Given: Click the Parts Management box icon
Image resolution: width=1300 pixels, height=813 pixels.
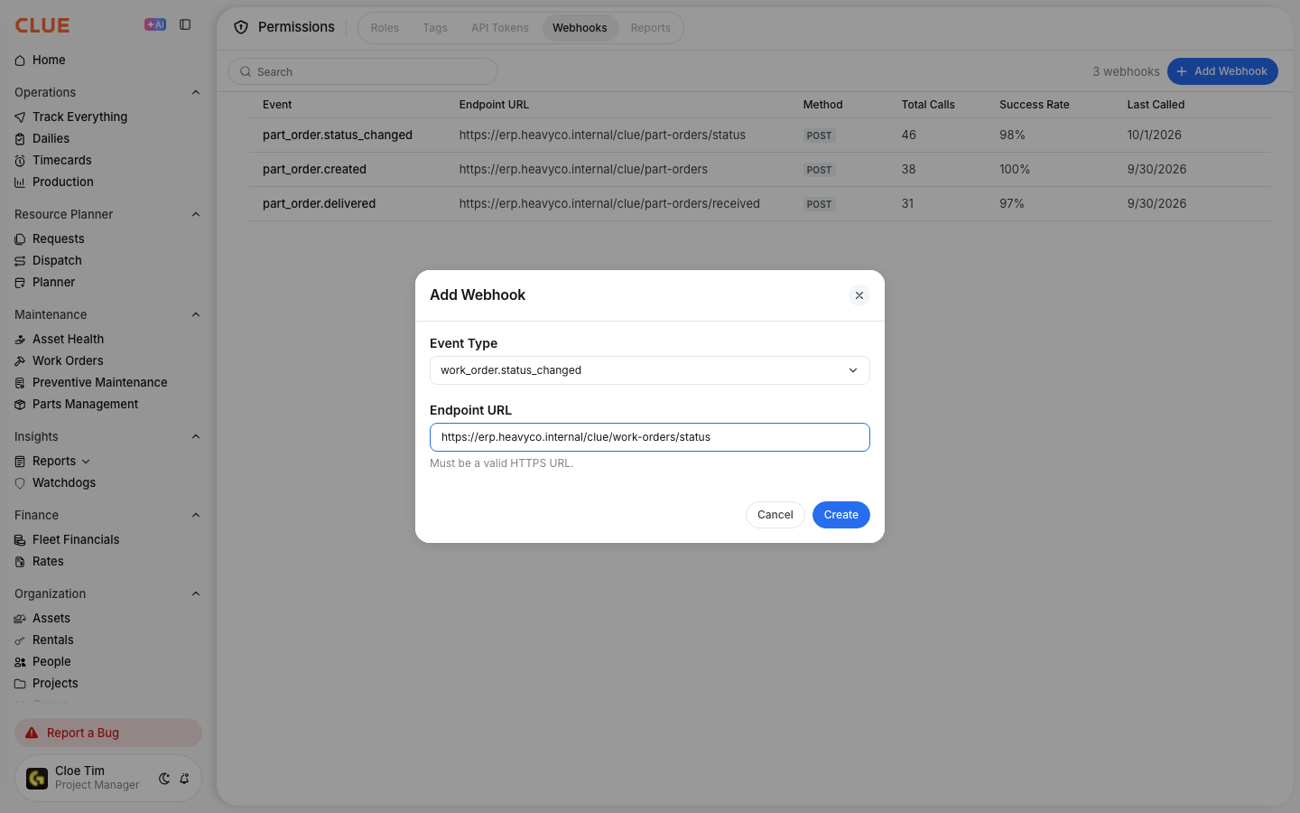Looking at the screenshot, I should click(20, 405).
